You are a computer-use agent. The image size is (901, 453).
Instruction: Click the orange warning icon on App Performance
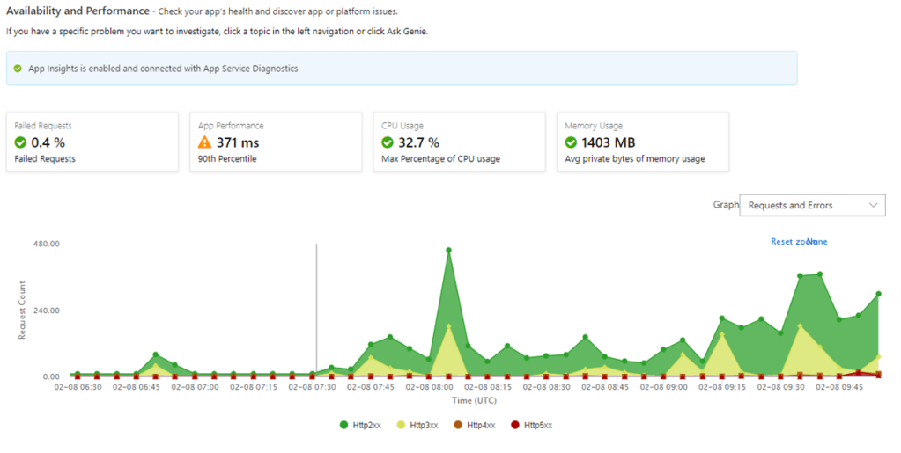pyautogui.click(x=204, y=142)
